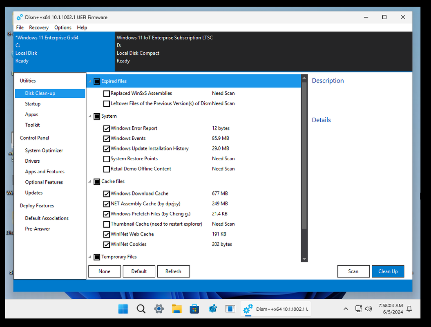Screen dimensions: 431x327
Task: Collapse the System group arrow
Action: pos(89,116)
